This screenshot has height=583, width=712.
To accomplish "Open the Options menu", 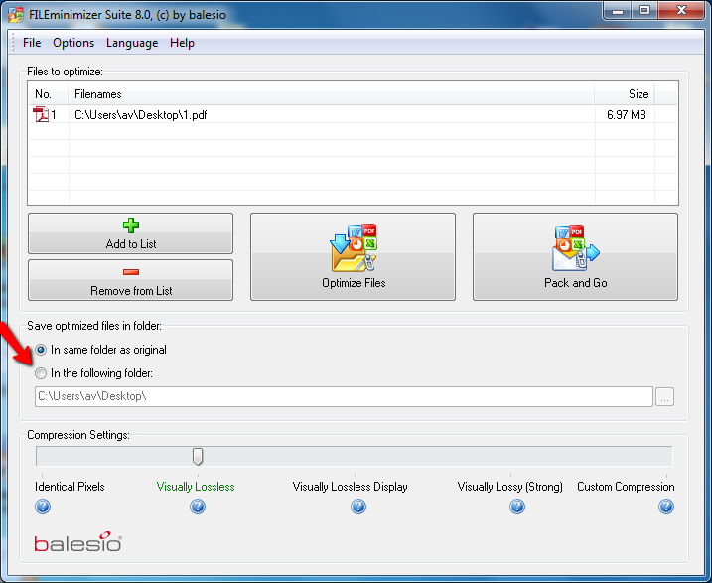I will 73,43.
